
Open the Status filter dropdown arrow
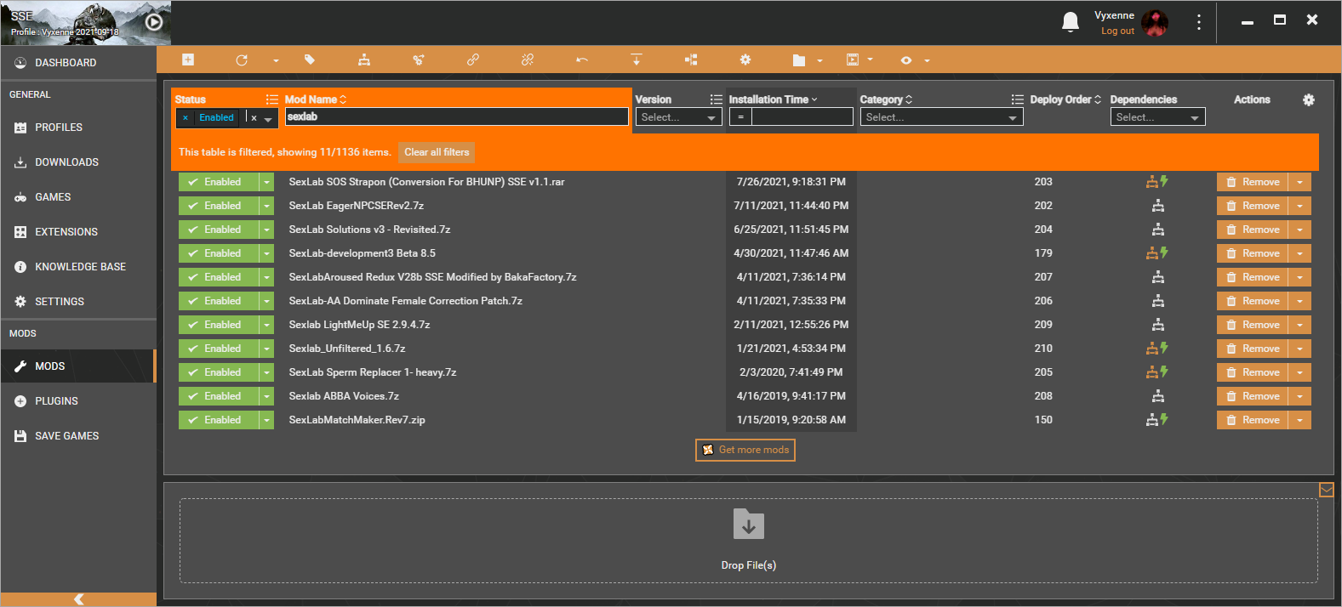268,118
